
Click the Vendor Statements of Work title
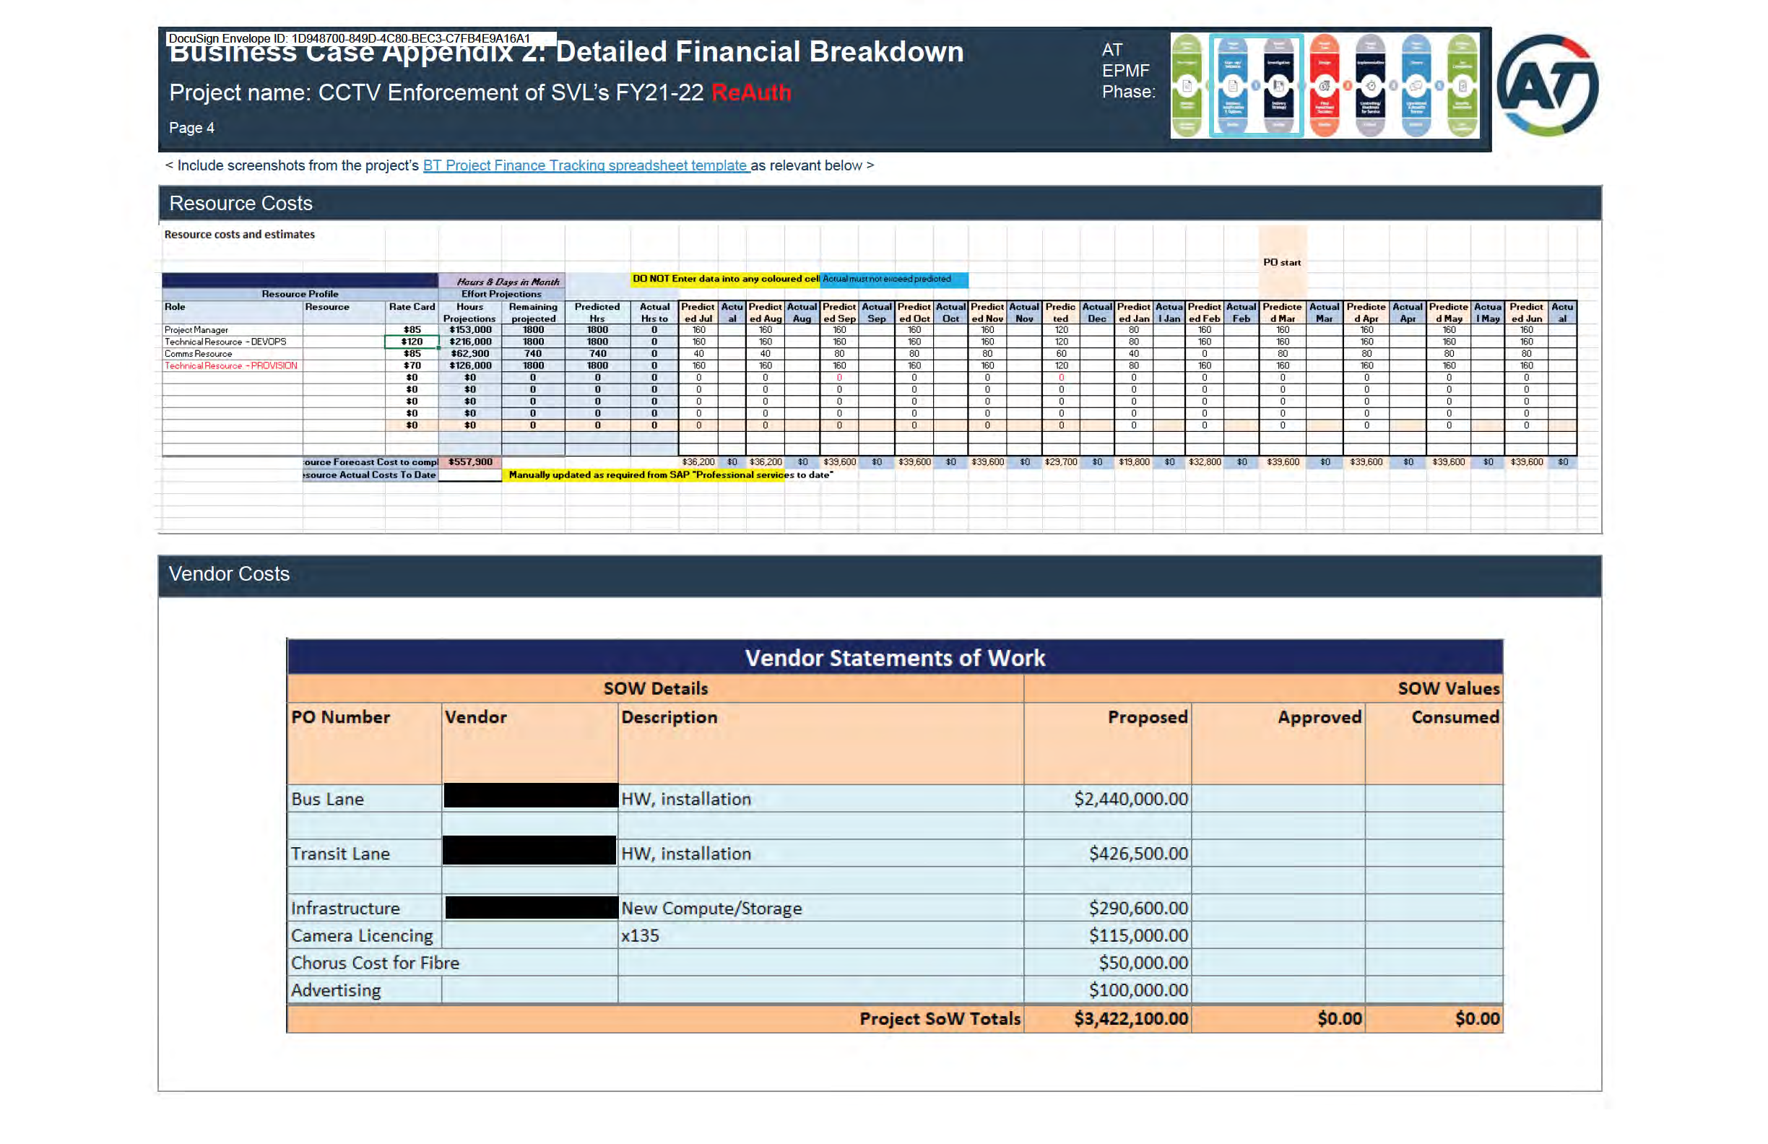[x=894, y=658]
